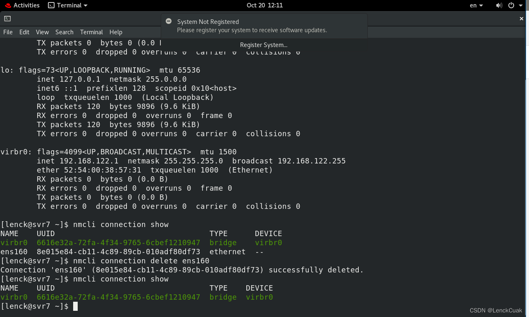Open the File menu

(7, 32)
